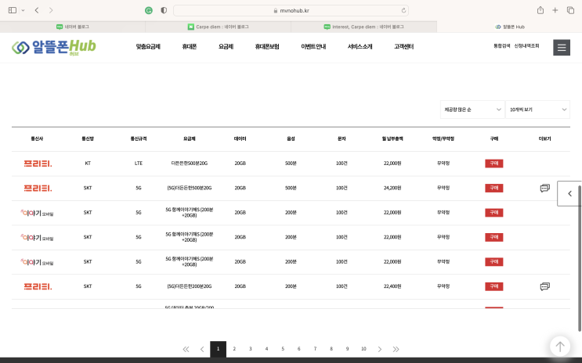582x363 pixels.
Task: Open the 제공량 많은 순 sort dropdown
Action: click(472, 110)
